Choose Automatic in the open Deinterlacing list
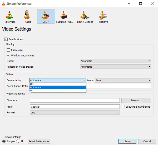158x145 pixels. point(57,87)
